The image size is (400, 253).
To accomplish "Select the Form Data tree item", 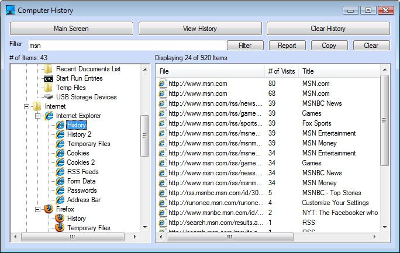I will [x=81, y=181].
